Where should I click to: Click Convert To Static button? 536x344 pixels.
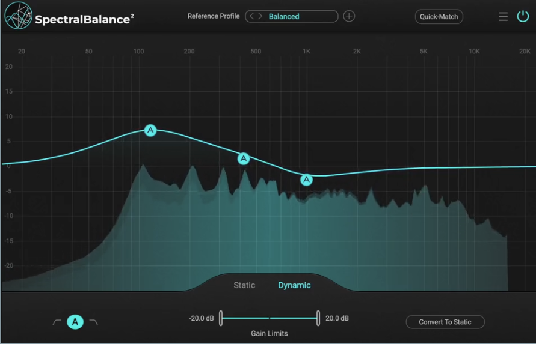click(x=445, y=322)
